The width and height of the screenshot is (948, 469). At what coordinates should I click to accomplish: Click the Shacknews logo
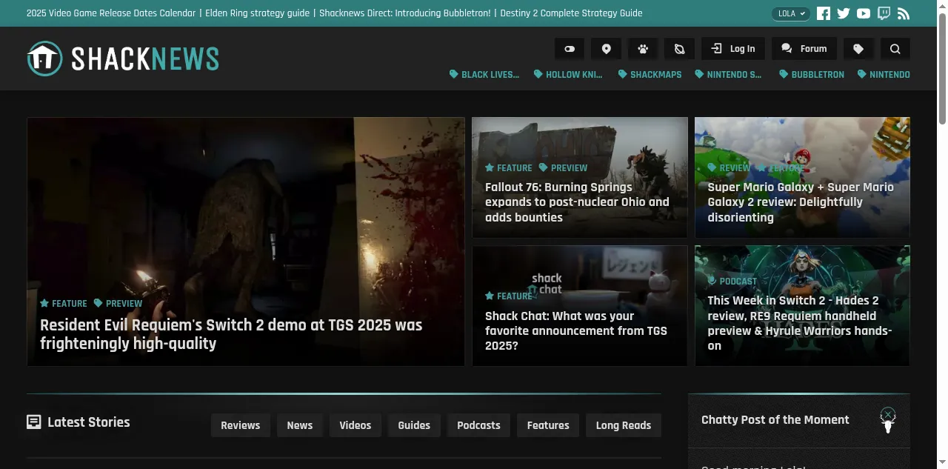123,59
